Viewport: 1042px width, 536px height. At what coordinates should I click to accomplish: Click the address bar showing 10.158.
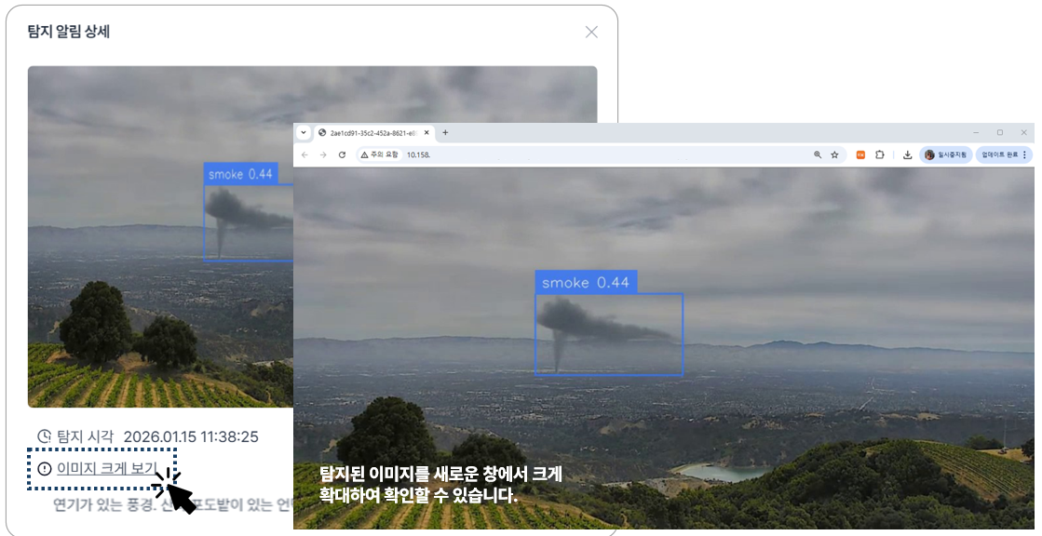559,154
